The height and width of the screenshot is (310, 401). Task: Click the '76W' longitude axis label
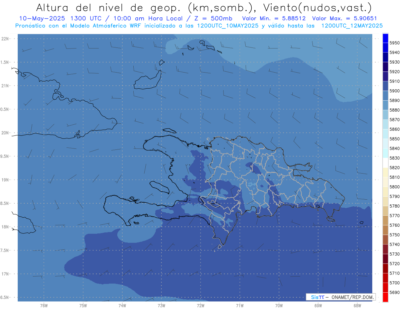(44, 305)
